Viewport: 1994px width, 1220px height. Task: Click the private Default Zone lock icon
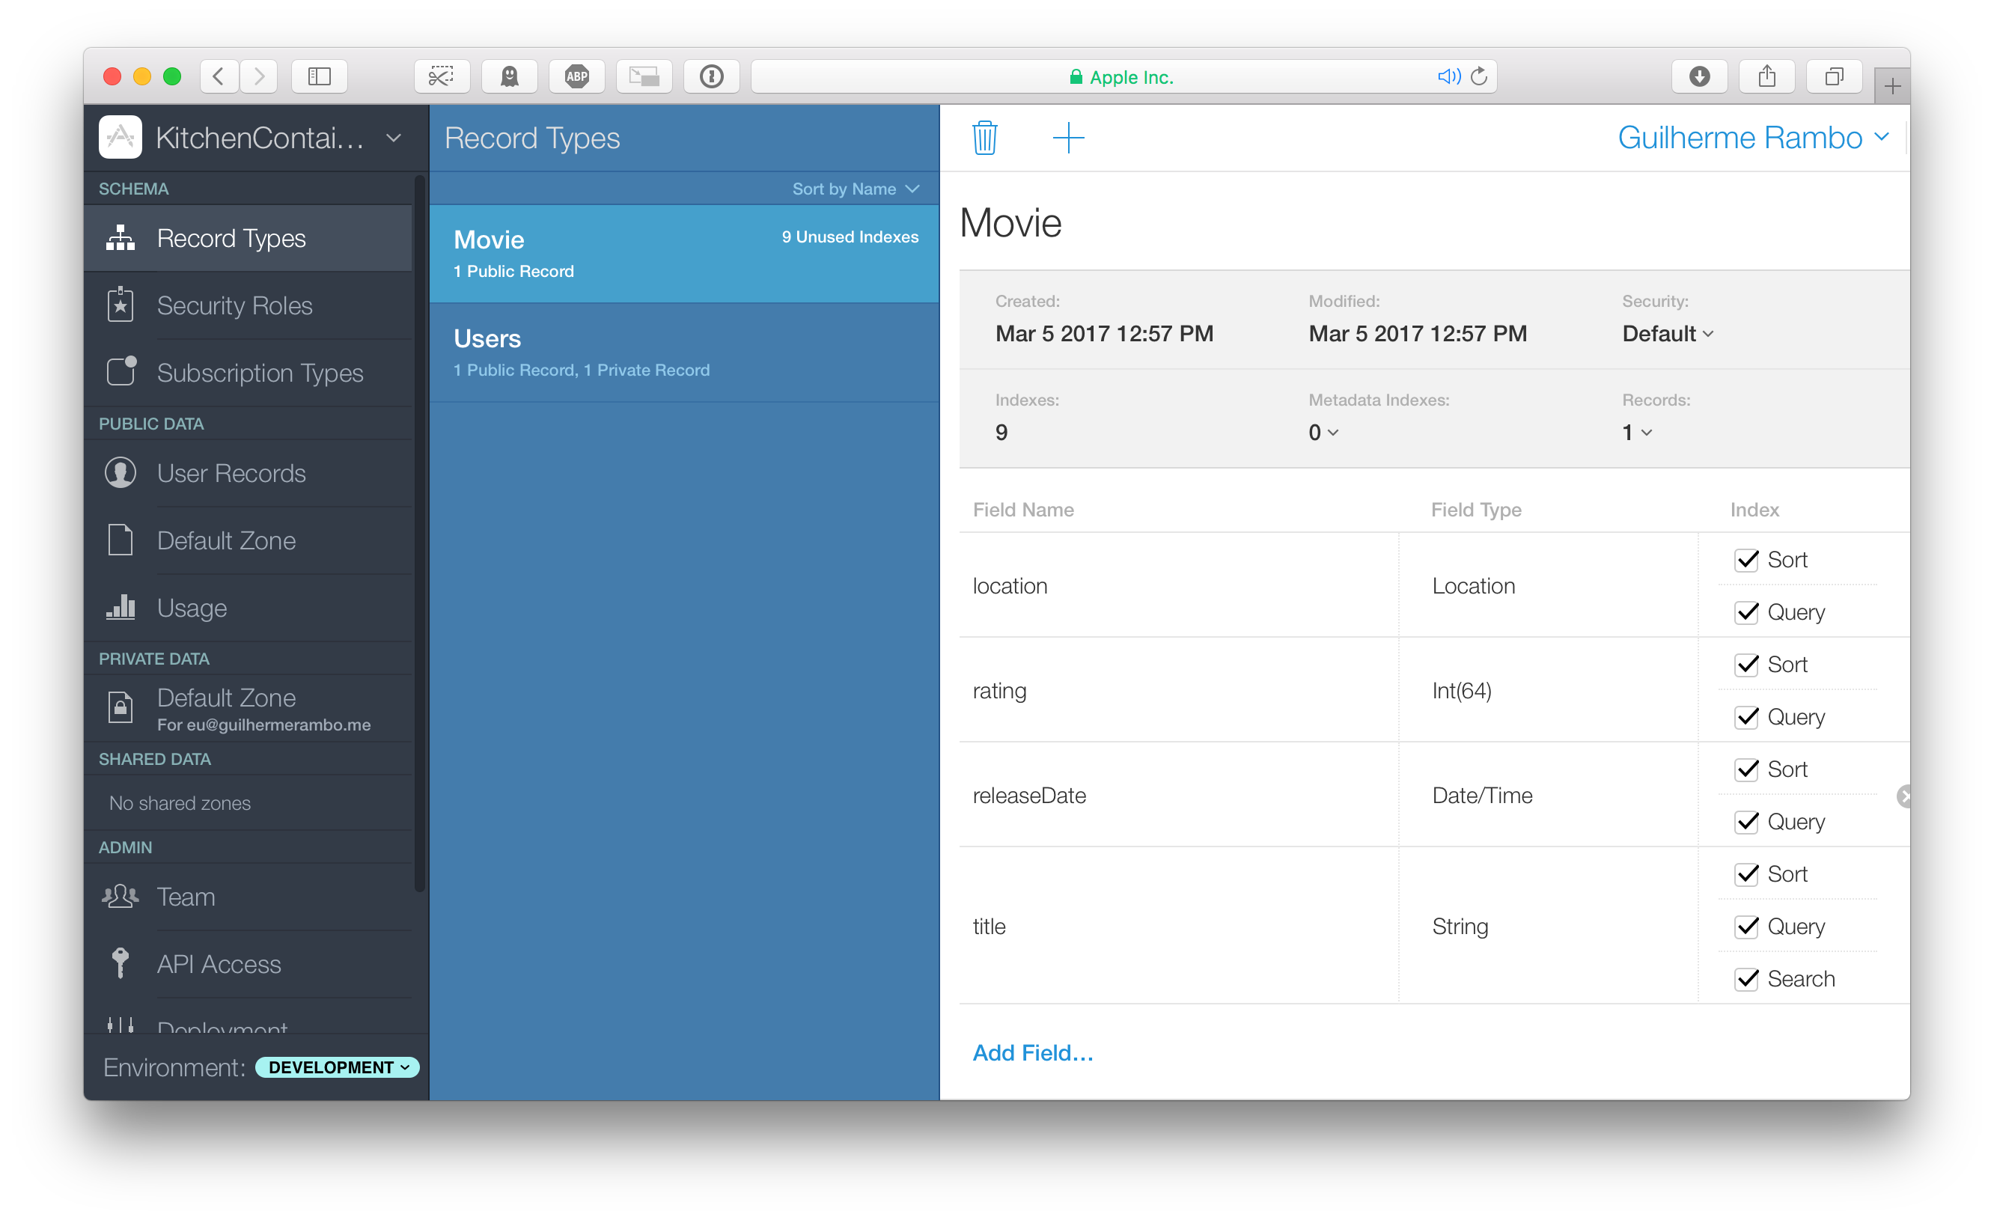(x=121, y=708)
